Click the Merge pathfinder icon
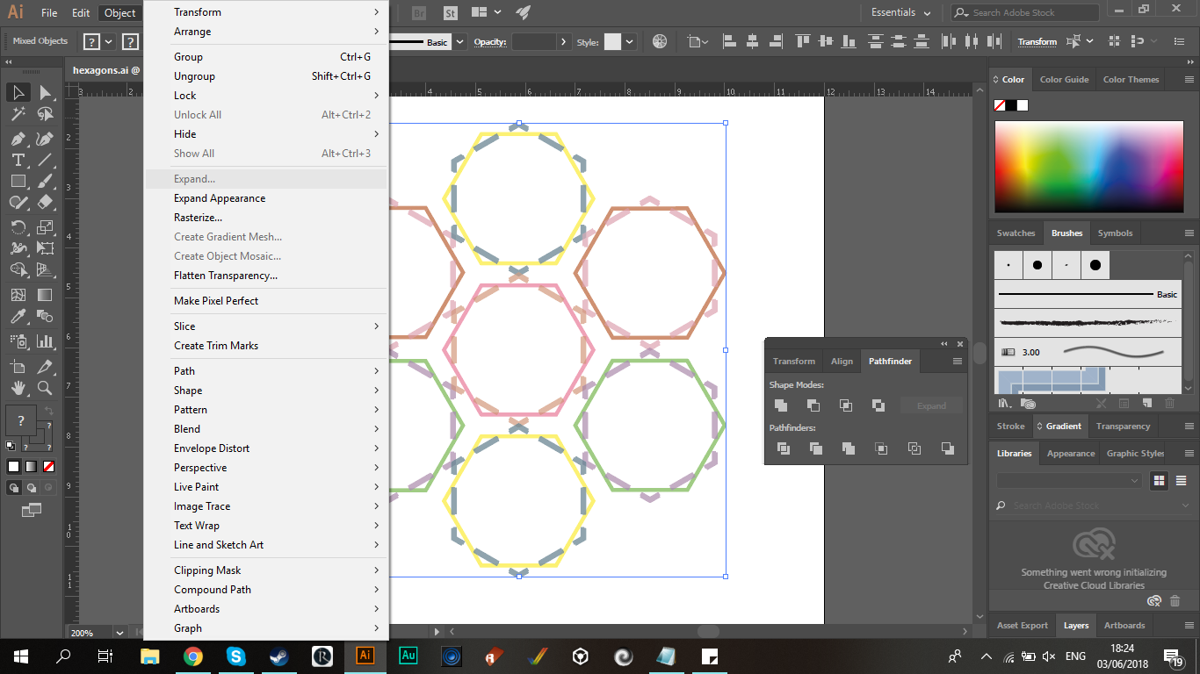 pyautogui.click(x=849, y=448)
